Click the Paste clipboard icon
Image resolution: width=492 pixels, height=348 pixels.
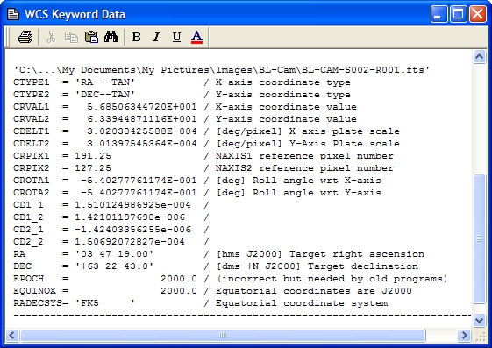[91, 37]
